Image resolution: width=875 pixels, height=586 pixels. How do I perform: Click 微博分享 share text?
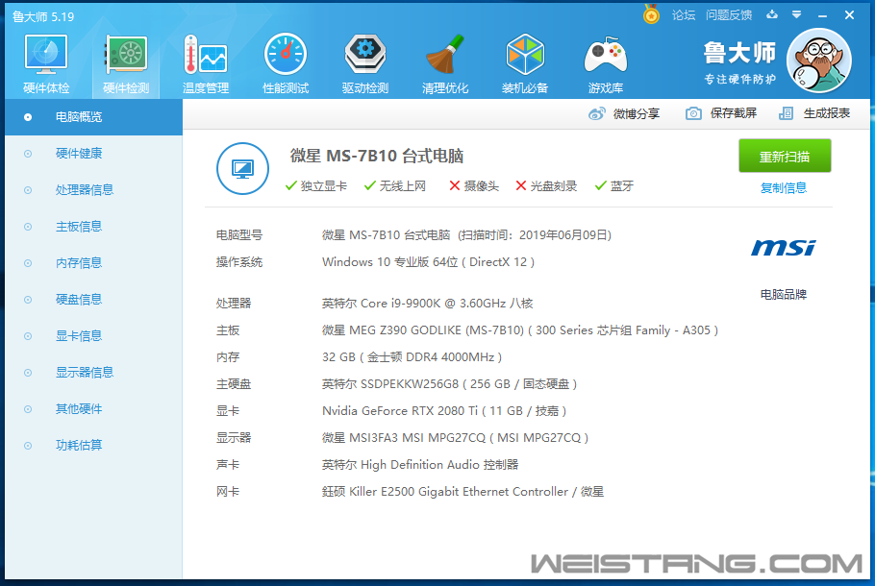(x=637, y=113)
